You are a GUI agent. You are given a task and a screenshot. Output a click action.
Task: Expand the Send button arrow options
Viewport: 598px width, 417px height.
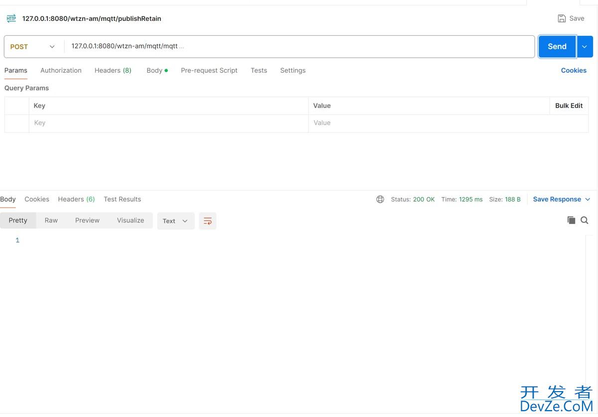point(585,47)
